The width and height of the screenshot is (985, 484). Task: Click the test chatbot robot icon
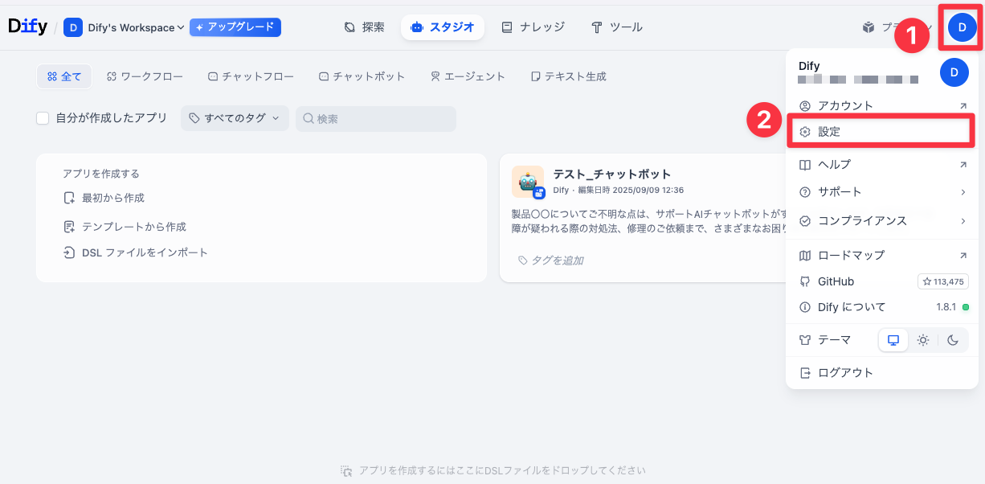tap(527, 182)
